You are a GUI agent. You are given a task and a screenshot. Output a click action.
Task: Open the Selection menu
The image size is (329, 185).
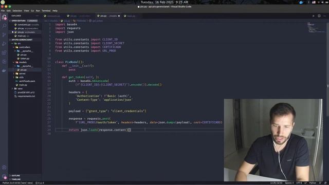pos(17,11)
